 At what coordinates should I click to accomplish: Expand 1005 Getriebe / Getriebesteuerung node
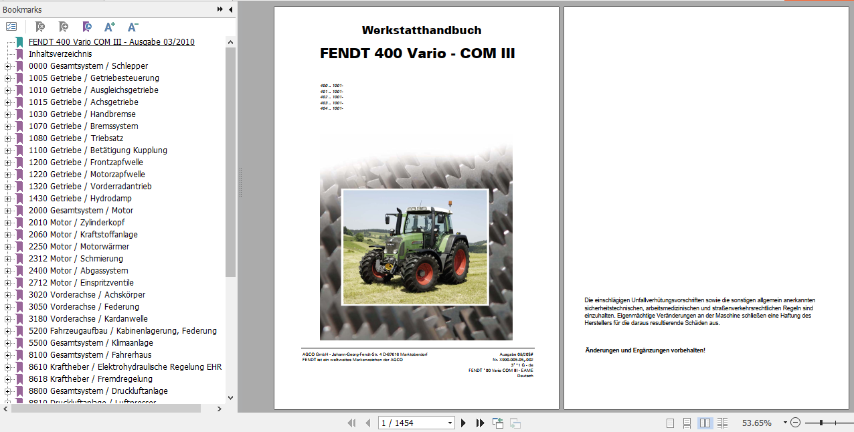tap(8, 78)
